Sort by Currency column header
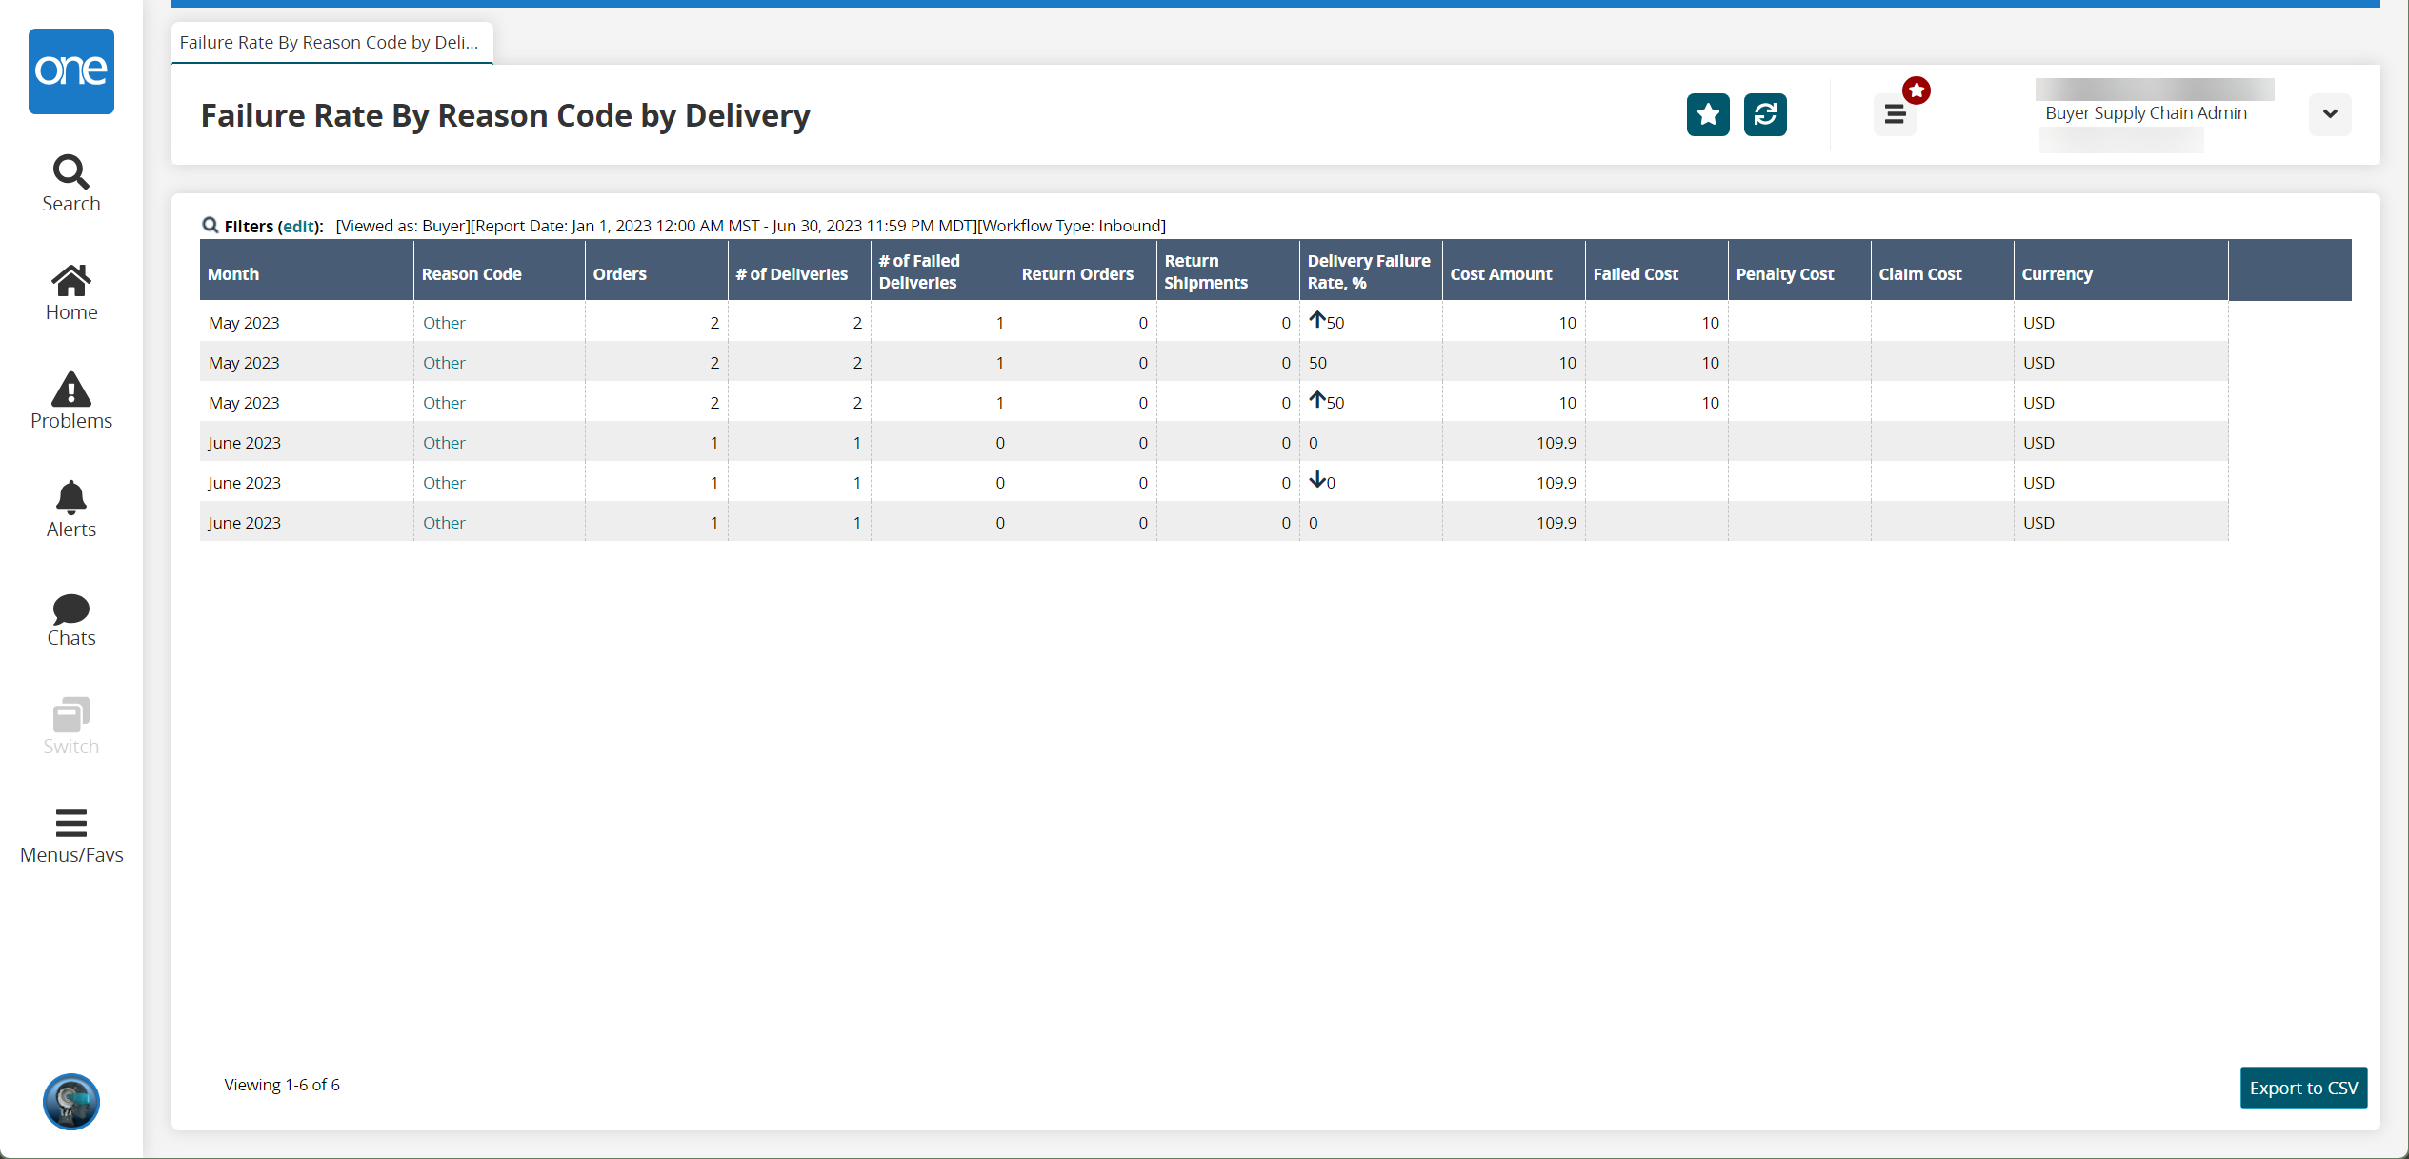The height and width of the screenshot is (1159, 2409). (2121, 271)
